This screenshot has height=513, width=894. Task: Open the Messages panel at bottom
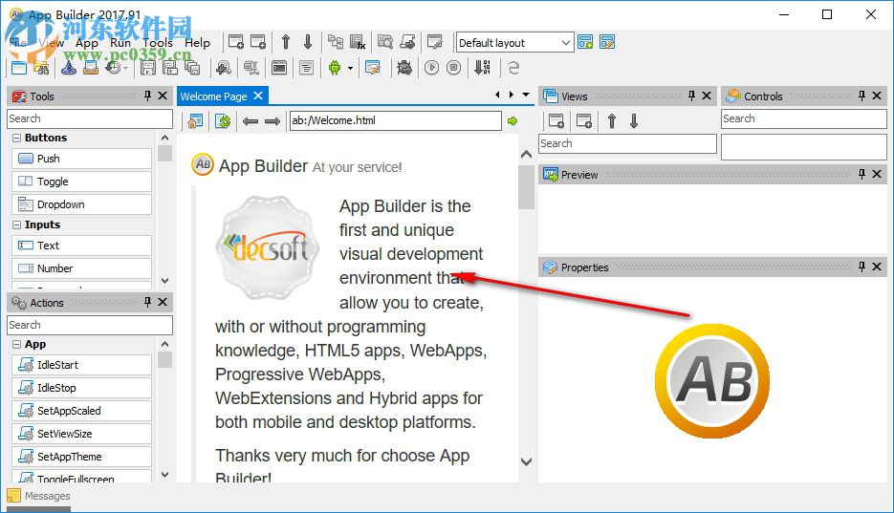(39, 496)
